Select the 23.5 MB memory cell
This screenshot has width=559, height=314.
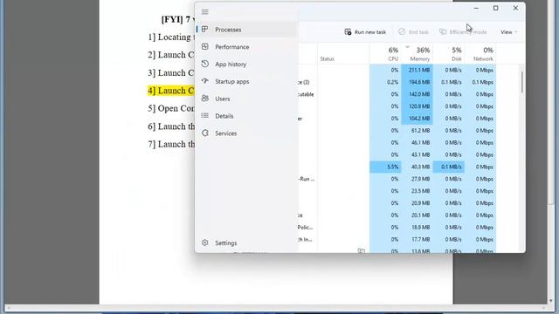click(418, 191)
